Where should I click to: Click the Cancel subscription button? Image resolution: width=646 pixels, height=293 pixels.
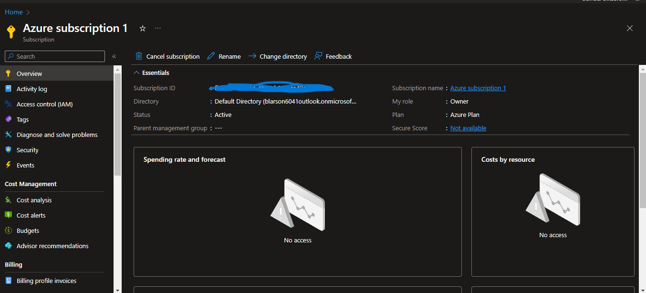point(167,56)
